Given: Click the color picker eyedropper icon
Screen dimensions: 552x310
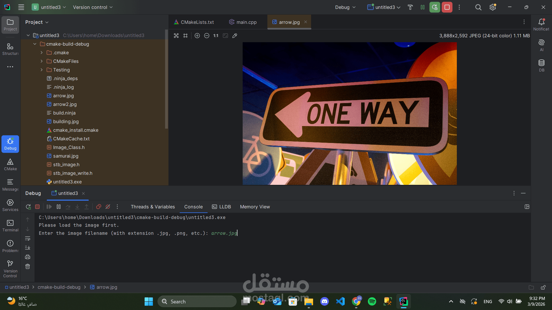Looking at the screenshot, I should [235, 36].
